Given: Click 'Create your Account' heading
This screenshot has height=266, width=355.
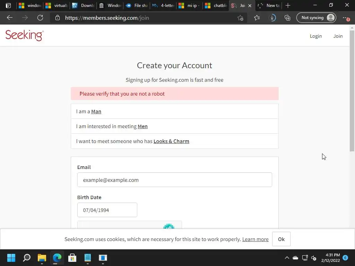Looking at the screenshot, I should point(175,65).
